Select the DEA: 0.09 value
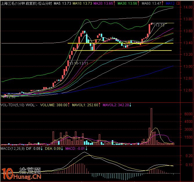The height and width of the screenshot is (182, 194). tap(53, 149)
